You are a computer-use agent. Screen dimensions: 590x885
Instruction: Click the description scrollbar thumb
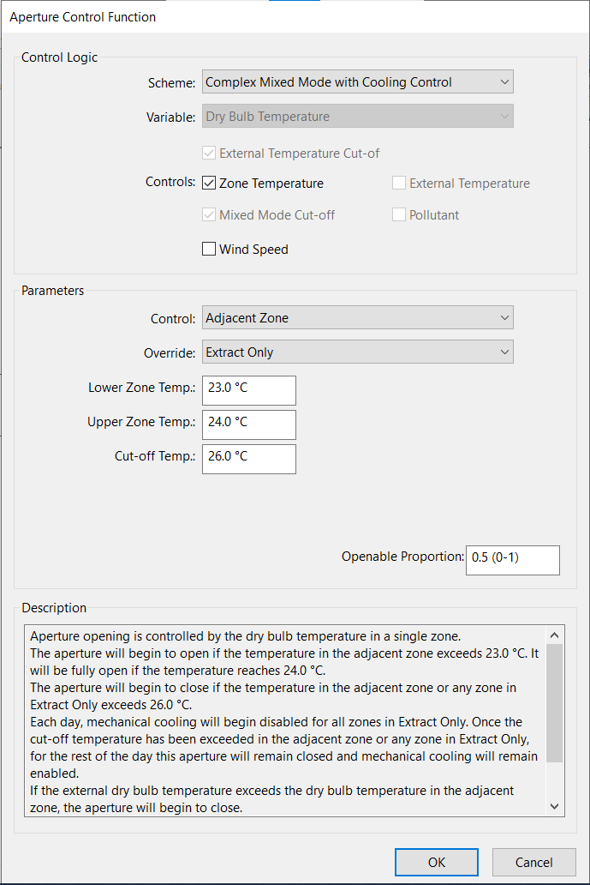[555, 703]
